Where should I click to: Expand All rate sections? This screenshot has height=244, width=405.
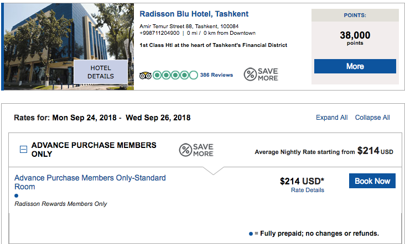click(332, 118)
